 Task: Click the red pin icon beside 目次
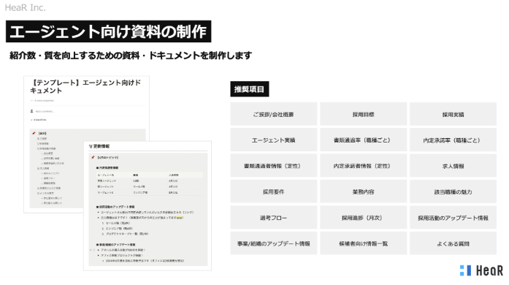click(34, 133)
